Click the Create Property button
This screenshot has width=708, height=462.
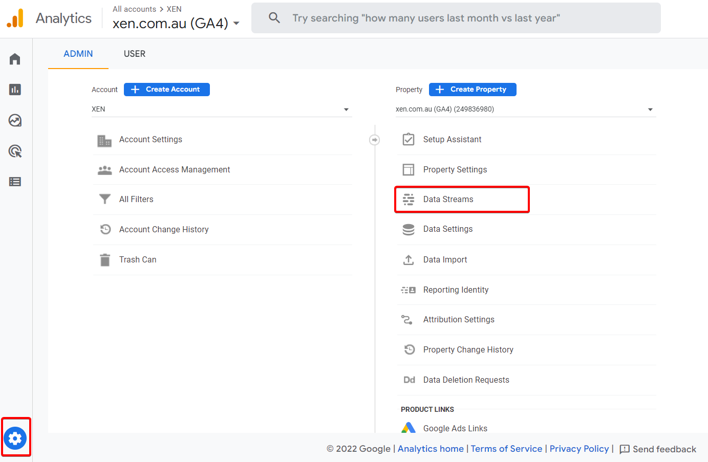click(x=473, y=90)
